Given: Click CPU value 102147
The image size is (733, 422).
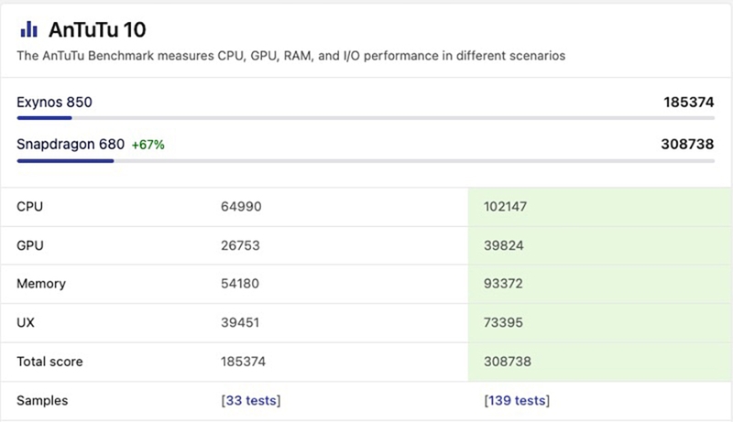Looking at the screenshot, I should pos(506,207).
